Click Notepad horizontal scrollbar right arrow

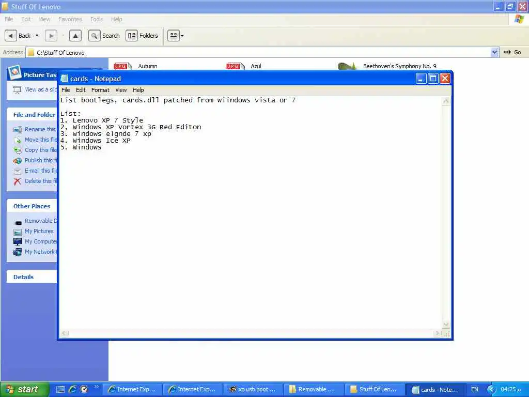[x=438, y=333]
